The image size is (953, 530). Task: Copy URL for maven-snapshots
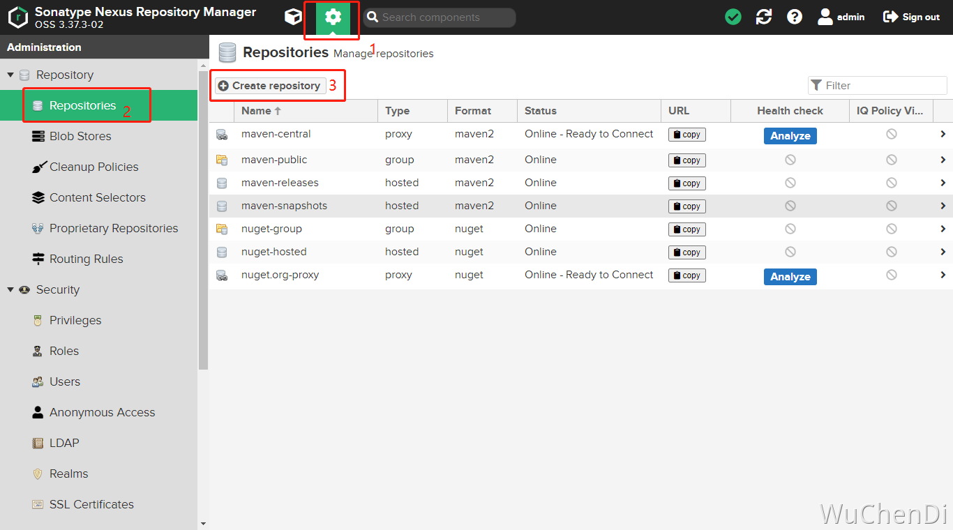point(687,206)
